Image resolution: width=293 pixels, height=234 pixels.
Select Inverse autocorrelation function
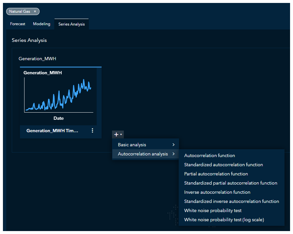click(x=217, y=192)
